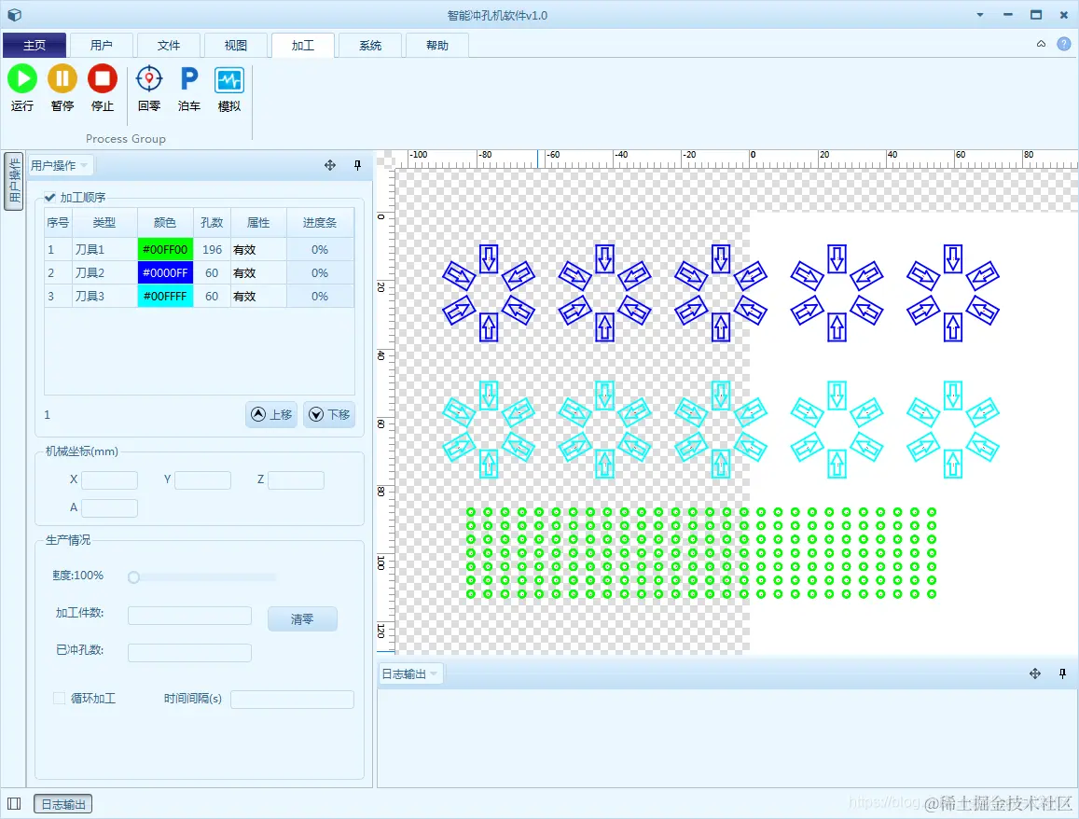1079x819 pixels.
Task: Move selected tool up with 上移
Action: tap(271, 414)
